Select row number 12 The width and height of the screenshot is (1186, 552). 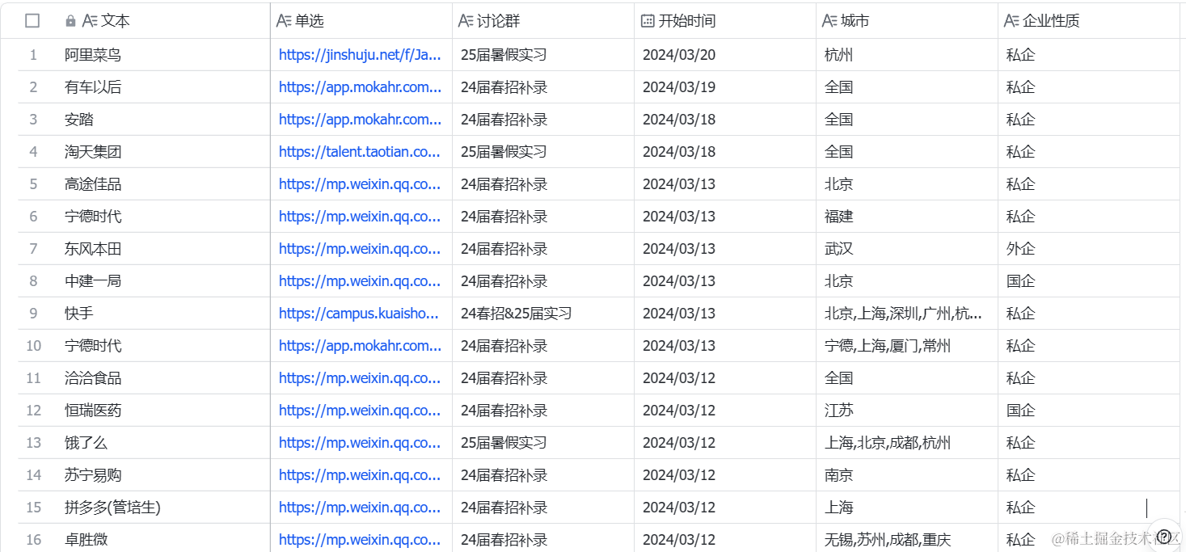click(x=33, y=411)
